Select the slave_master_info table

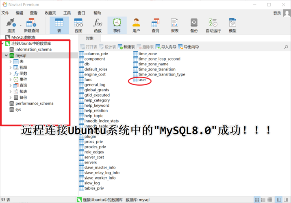coord(98,168)
